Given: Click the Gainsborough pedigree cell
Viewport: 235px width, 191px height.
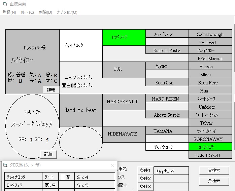Looking at the screenshot, I should [210, 34].
